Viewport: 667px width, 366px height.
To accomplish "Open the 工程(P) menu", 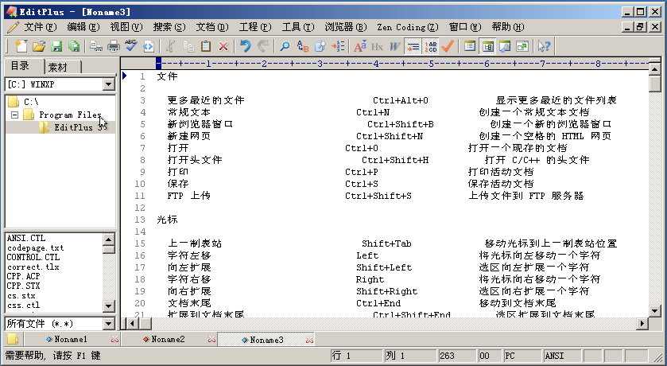I will pyautogui.click(x=255, y=27).
